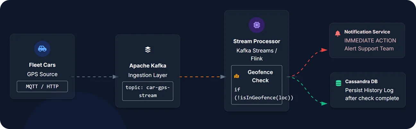Click the Persist History Log text
The image size is (416, 129).
click(x=369, y=90)
